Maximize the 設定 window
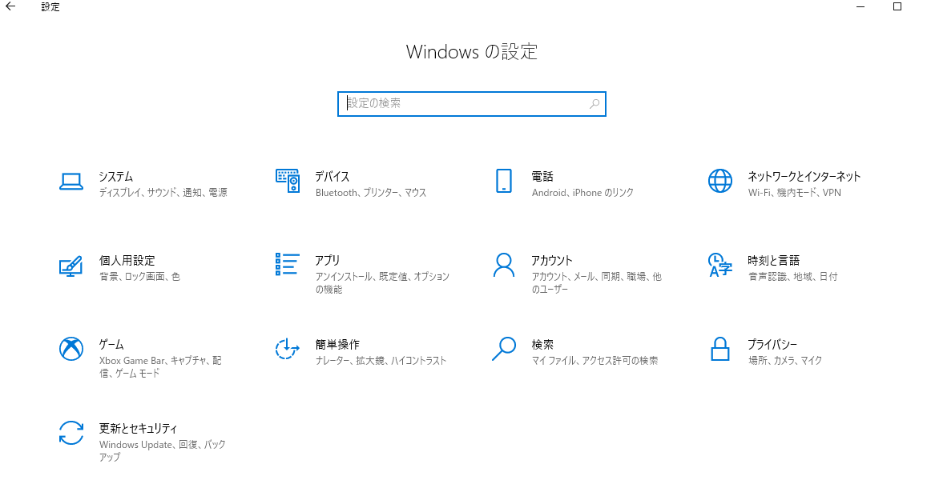The height and width of the screenshot is (480, 927). tap(897, 7)
